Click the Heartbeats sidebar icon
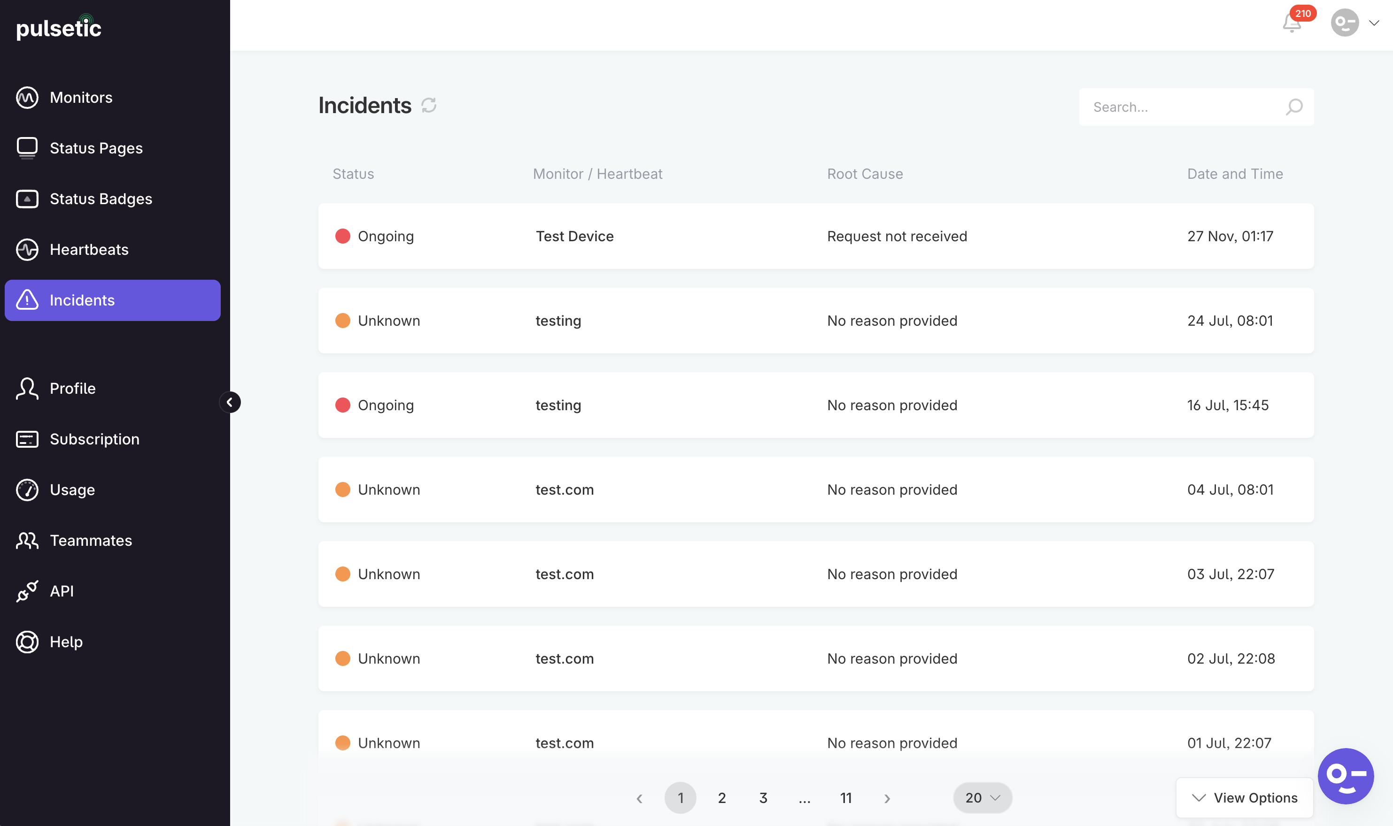The height and width of the screenshot is (826, 1393). [27, 249]
